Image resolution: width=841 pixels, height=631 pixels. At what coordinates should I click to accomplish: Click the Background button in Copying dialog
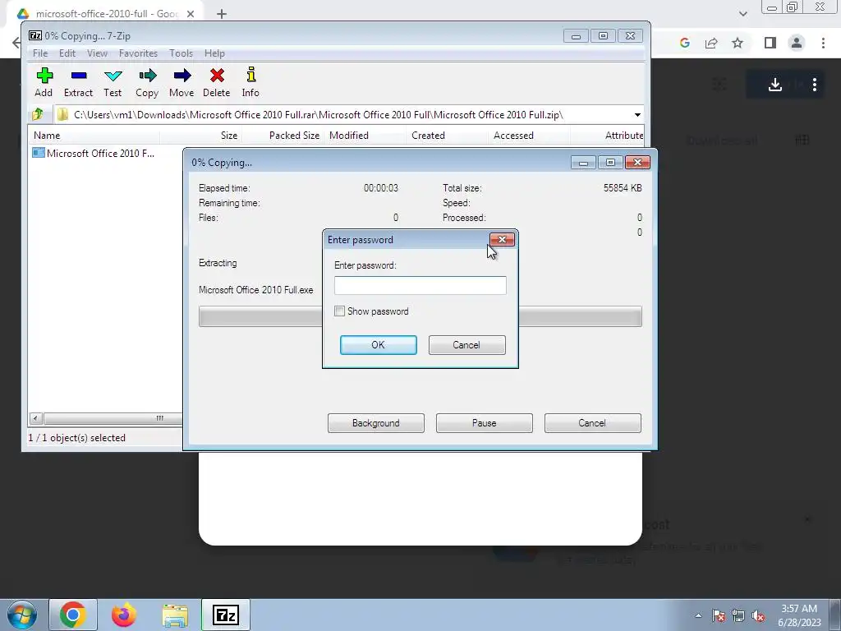pos(376,423)
